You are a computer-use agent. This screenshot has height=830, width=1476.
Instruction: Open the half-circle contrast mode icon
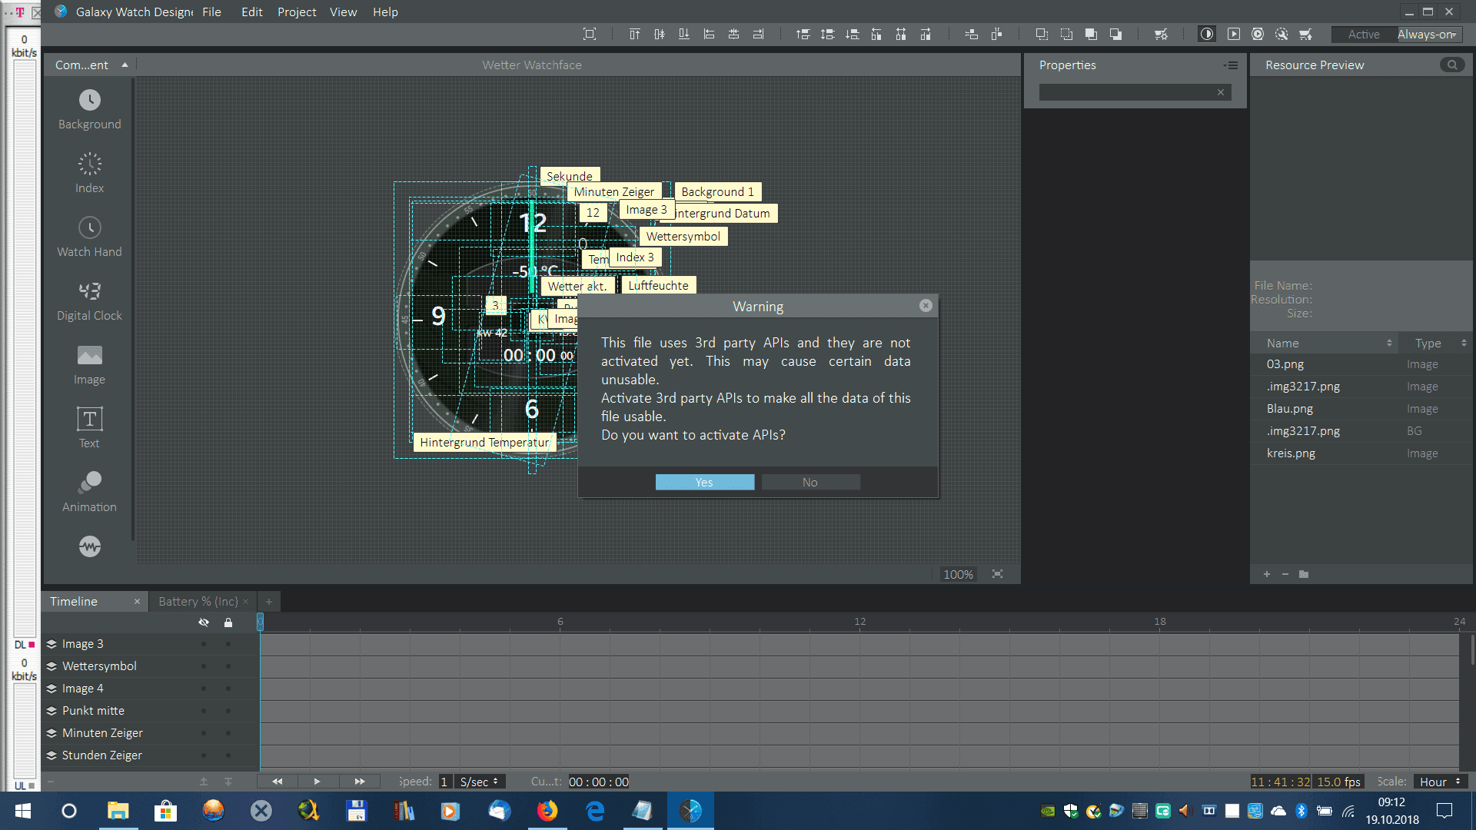pos(1207,34)
